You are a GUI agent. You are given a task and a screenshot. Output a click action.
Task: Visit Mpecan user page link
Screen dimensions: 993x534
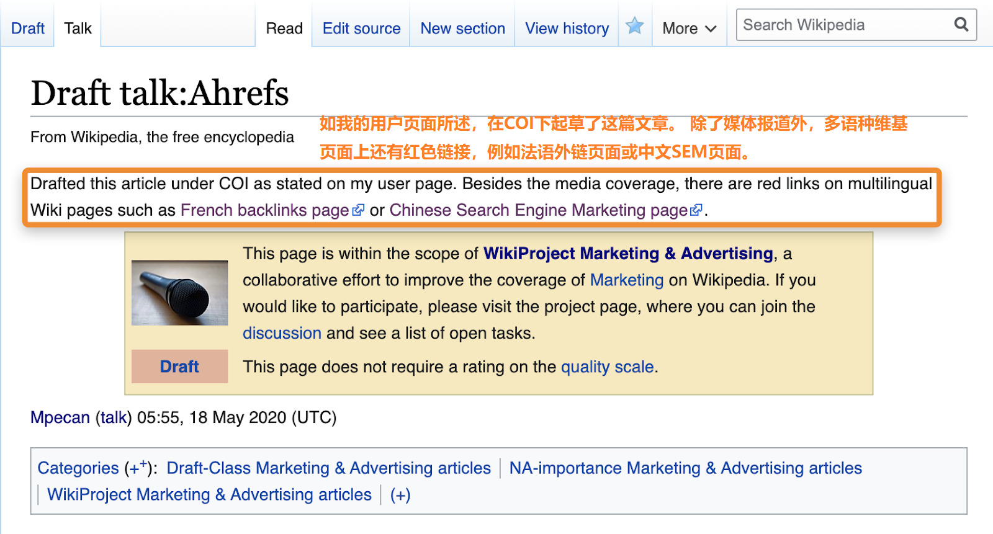[x=60, y=418]
